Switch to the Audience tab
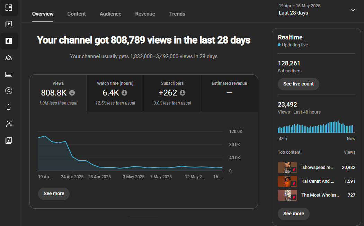 (x=110, y=14)
